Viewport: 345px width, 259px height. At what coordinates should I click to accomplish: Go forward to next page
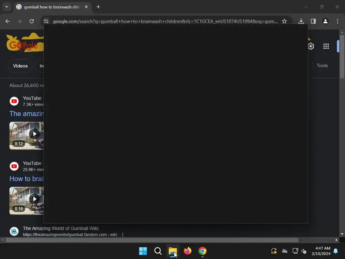tap(20, 21)
